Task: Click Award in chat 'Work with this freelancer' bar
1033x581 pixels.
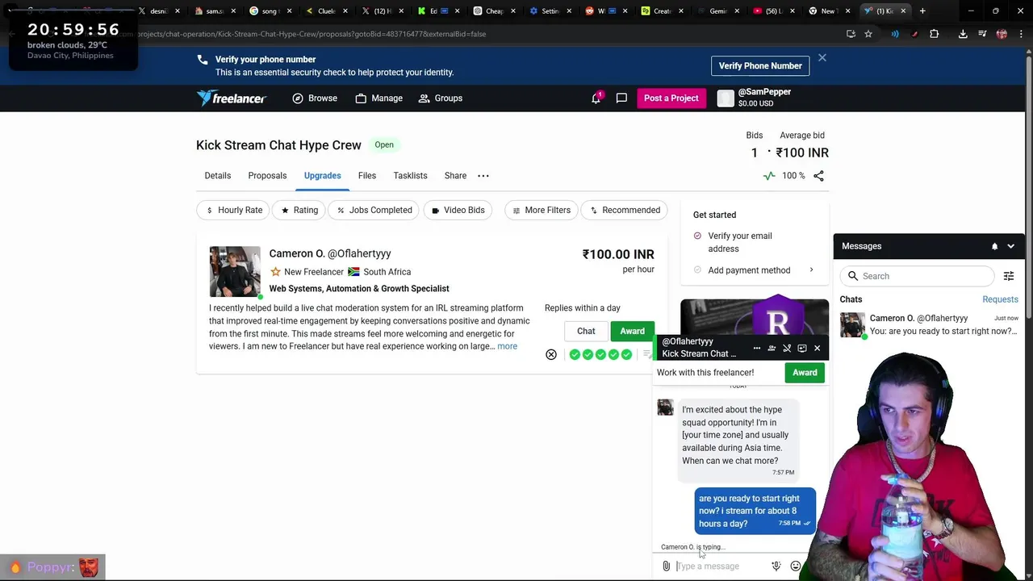Action: [805, 373]
